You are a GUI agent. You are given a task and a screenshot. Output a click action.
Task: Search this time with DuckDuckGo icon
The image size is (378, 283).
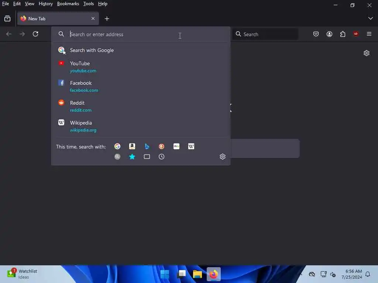pyautogui.click(x=162, y=146)
